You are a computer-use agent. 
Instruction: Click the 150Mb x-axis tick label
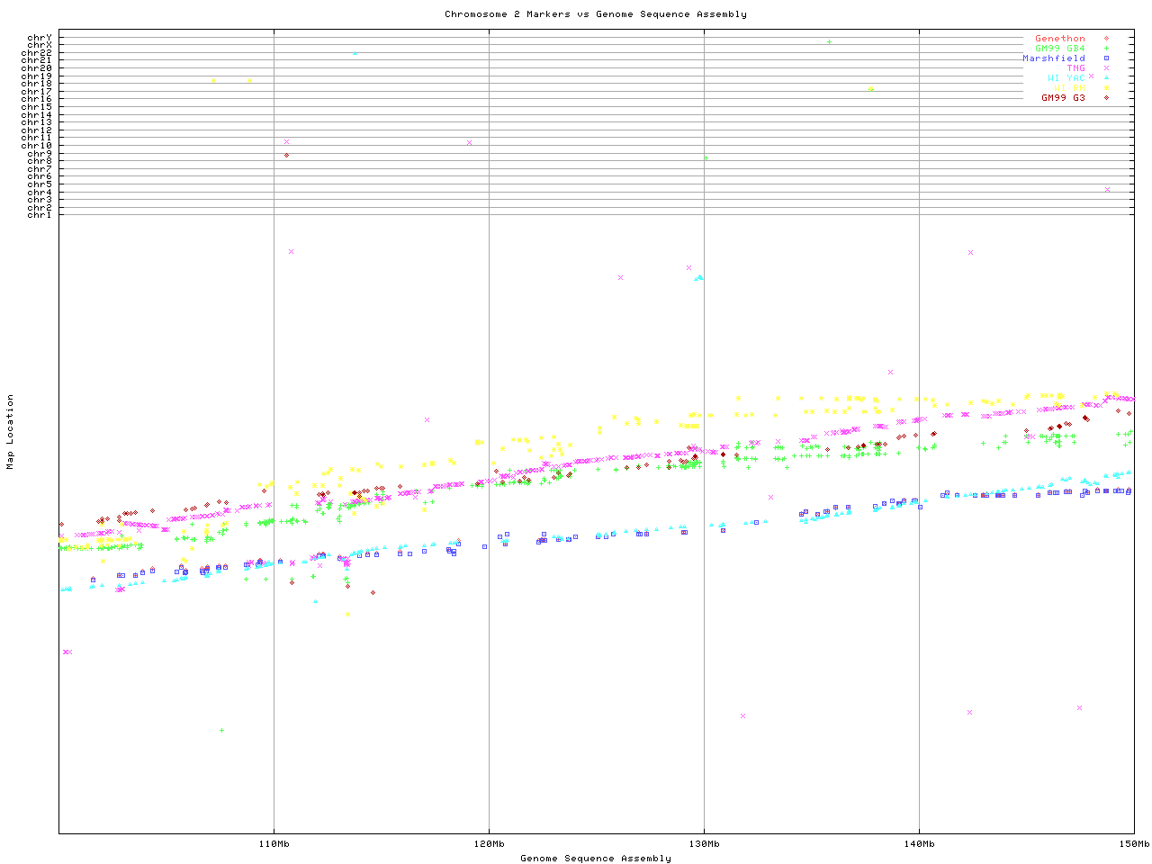tap(1133, 844)
